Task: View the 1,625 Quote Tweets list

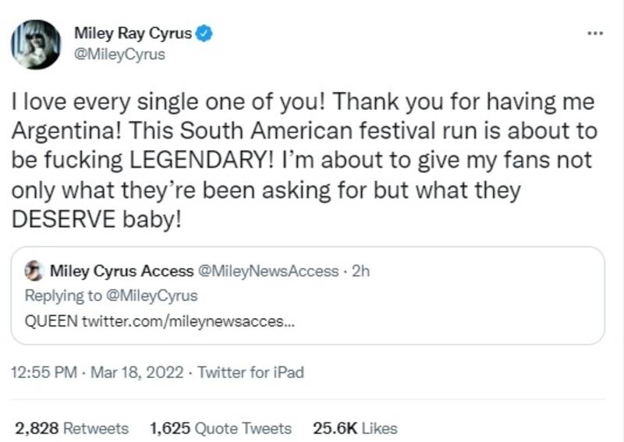Action: [x=220, y=428]
